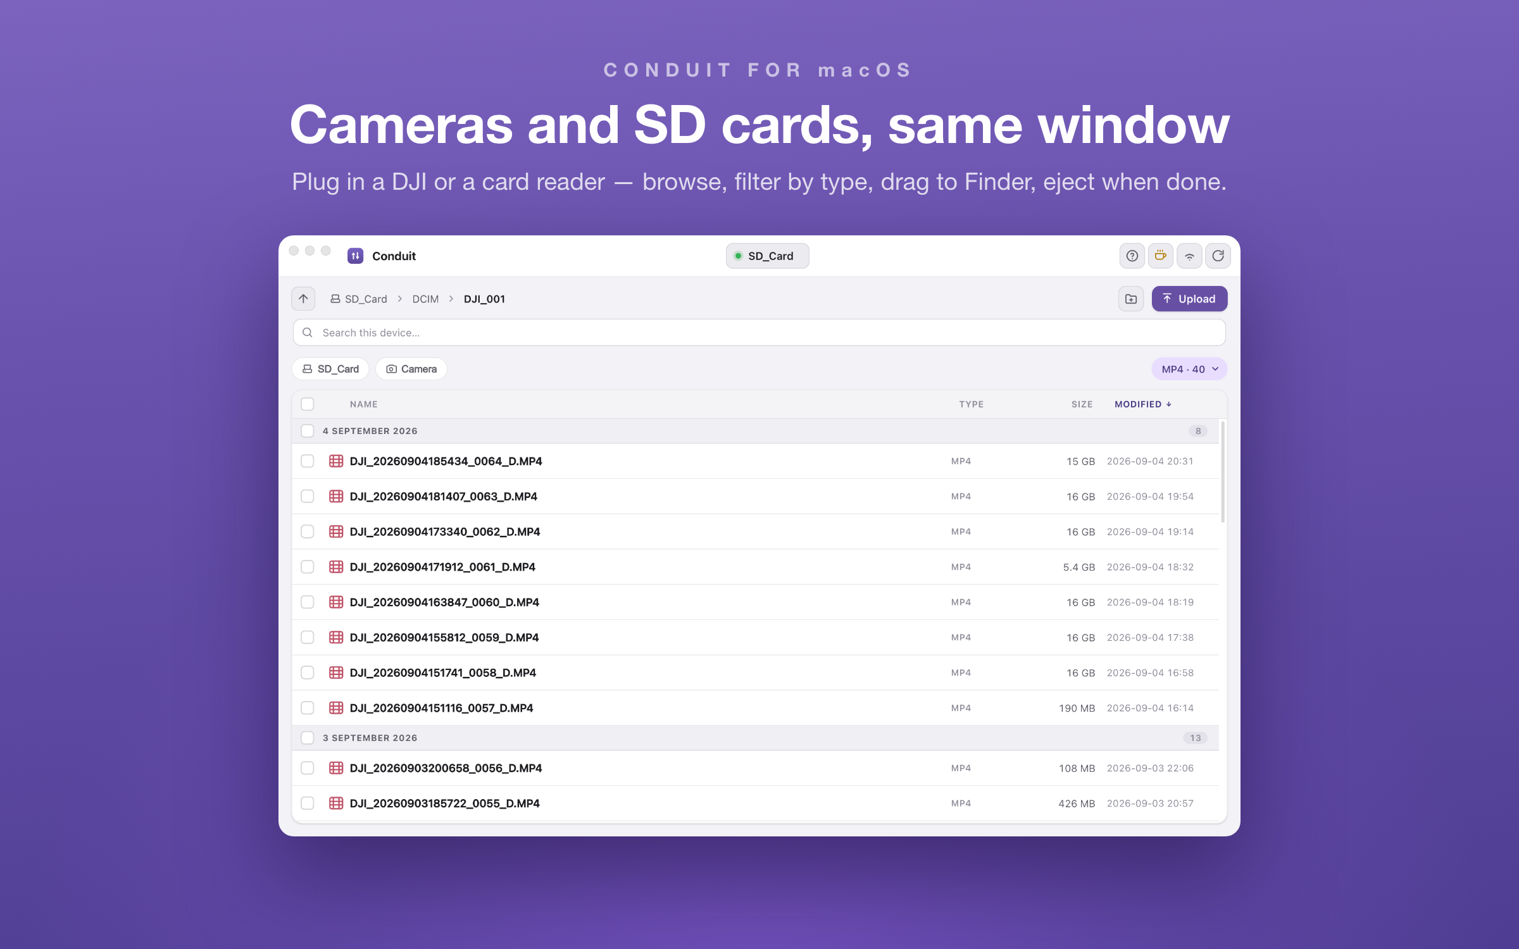Check the box for DJI_20260903185722_0055_D.MP4

[308, 803]
